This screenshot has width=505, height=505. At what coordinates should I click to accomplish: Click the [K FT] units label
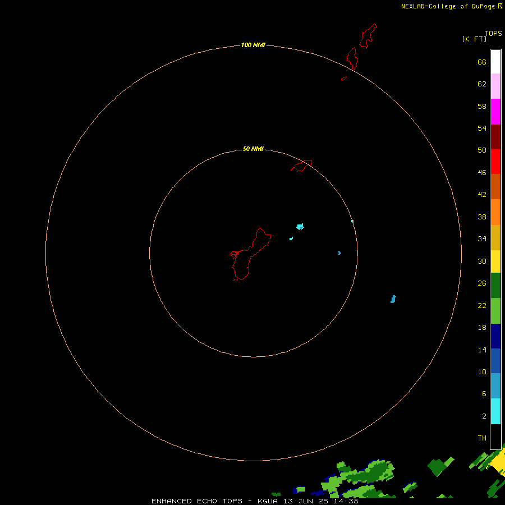point(474,39)
